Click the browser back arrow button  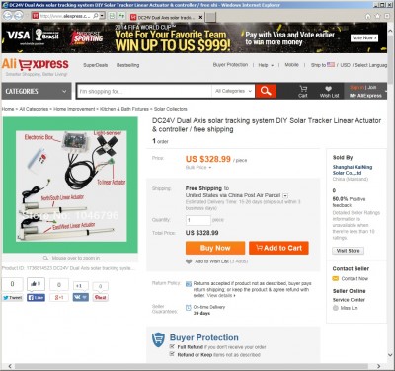[x=7, y=16]
